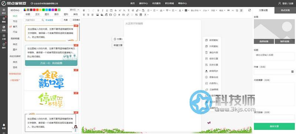Click the blockquote quotation marks icon
Image resolution: width=296 pixels, height=134 pixels.
(x=229, y=11)
